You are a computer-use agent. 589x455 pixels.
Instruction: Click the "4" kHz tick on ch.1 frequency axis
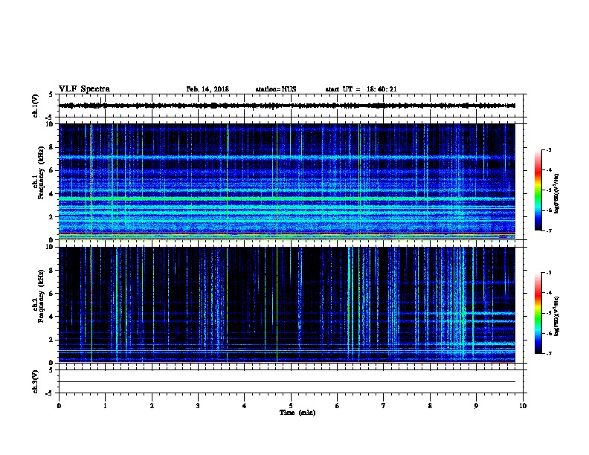pyautogui.click(x=51, y=194)
